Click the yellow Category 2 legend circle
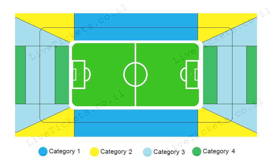This screenshot has height=166, width=273. pos(94,152)
